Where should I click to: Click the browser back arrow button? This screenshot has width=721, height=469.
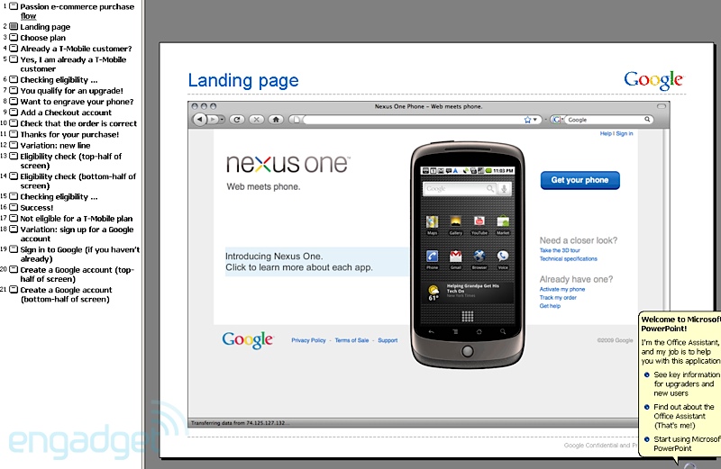pyautogui.click(x=199, y=119)
